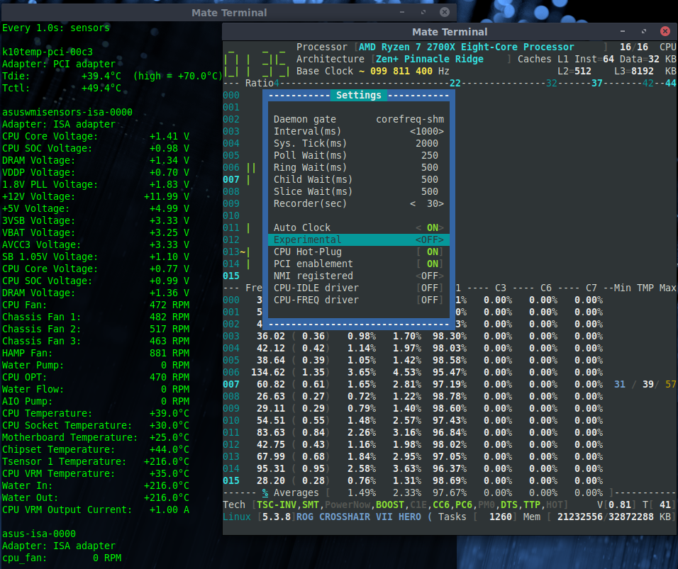Click Tdie temperature +39.4°C reading
Viewport: 678px width, 569px height.
[x=101, y=76]
